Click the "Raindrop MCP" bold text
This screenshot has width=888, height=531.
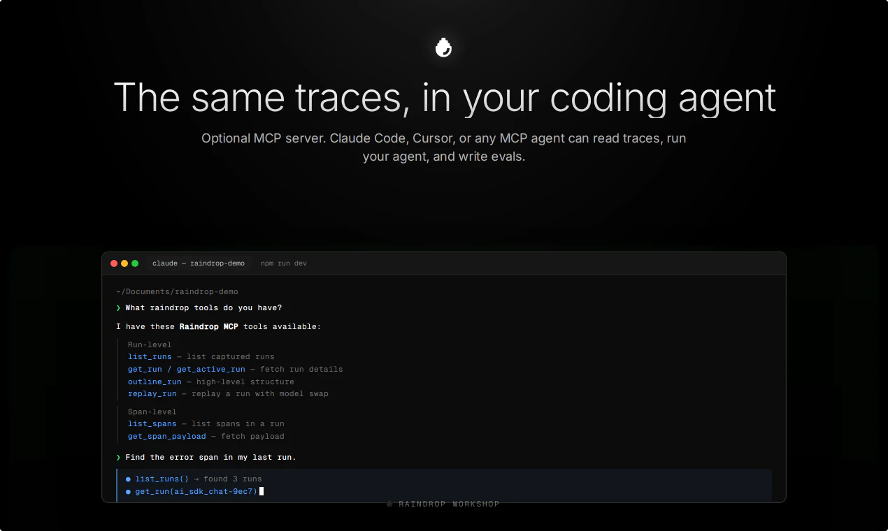coord(208,327)
